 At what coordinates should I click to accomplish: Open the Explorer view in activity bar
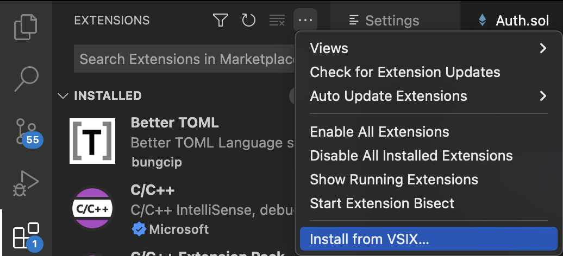(26, 27)
